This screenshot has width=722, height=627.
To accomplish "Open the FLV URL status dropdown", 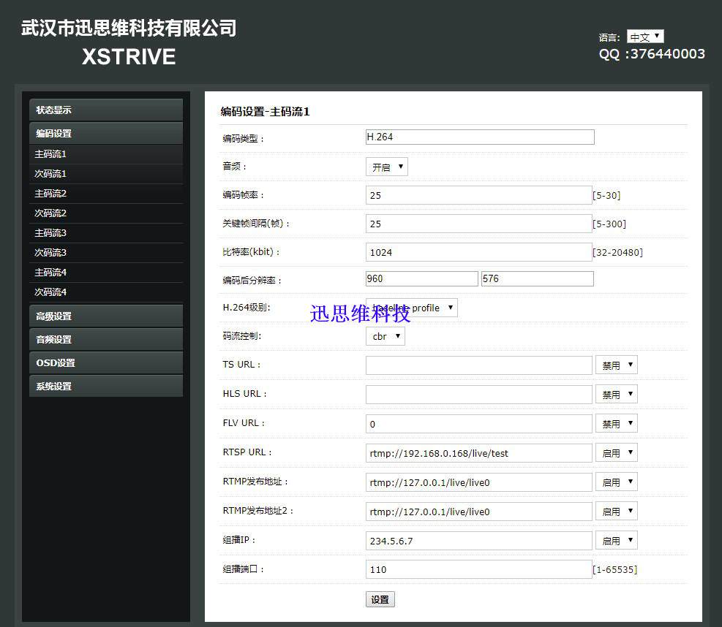I will tap(617, 424).
